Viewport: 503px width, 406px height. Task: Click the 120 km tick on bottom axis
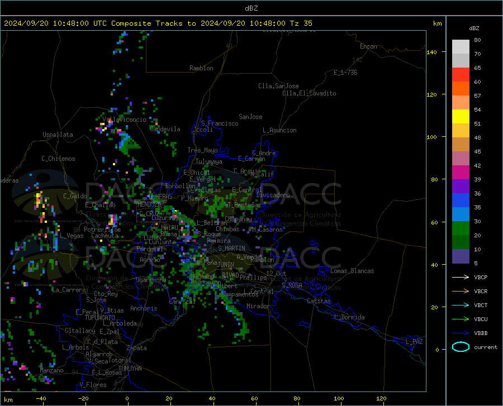coord(381,398)
